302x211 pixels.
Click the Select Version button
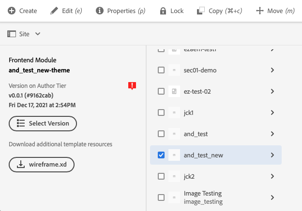pyautogui.click(x=43, y=123)
